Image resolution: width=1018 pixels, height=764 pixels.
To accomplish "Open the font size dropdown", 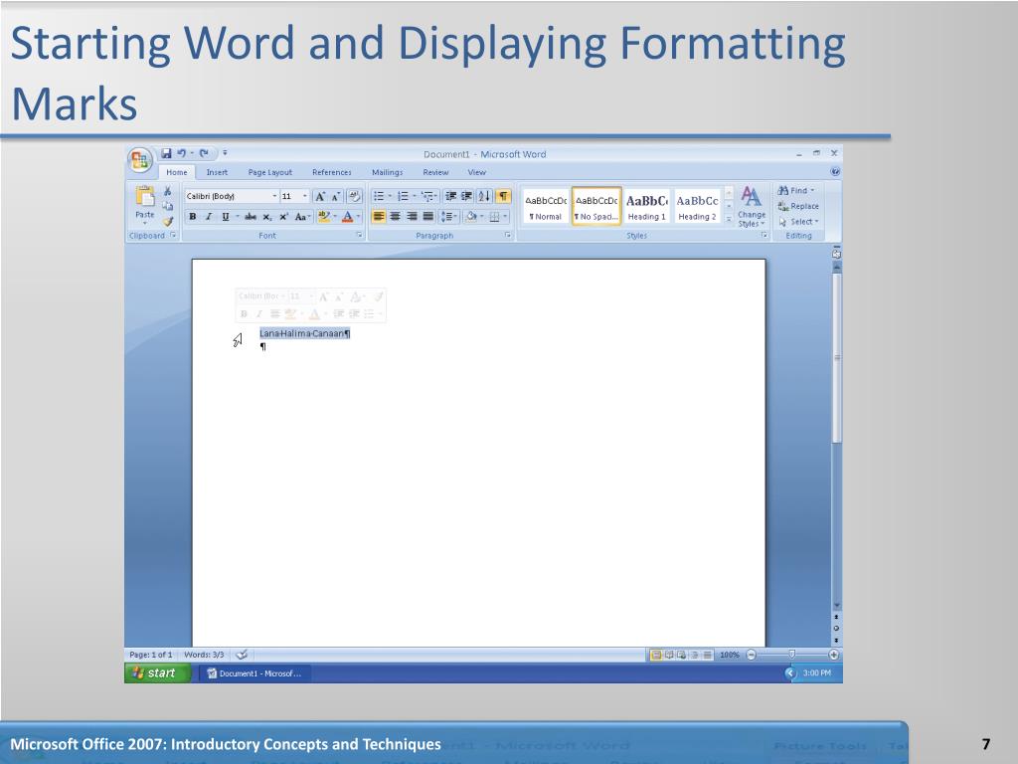I will point(304,196).
